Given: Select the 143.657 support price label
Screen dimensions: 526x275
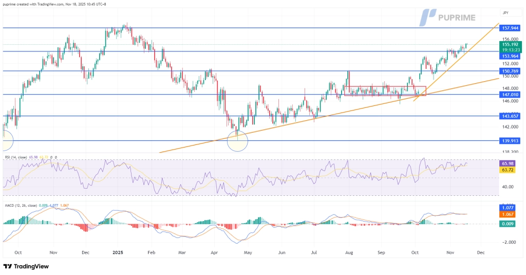Looking at the screenshot, I should [x=510, y=116].
